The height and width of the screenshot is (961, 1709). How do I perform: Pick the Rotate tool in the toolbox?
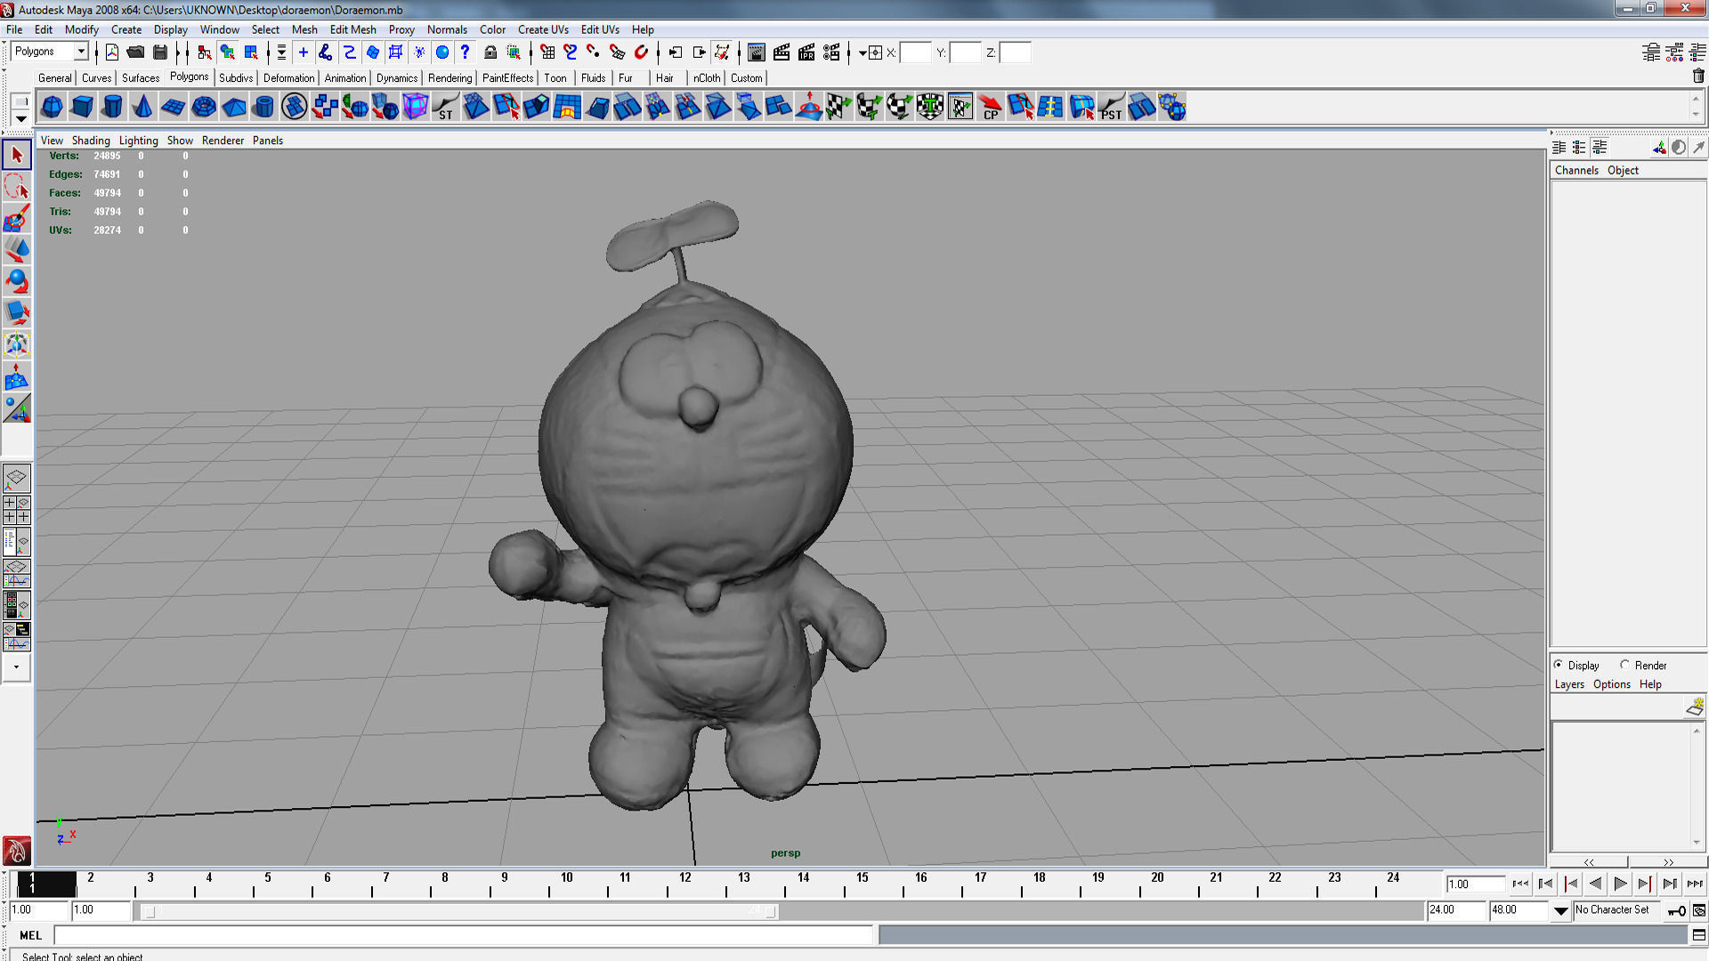[16, 283]
